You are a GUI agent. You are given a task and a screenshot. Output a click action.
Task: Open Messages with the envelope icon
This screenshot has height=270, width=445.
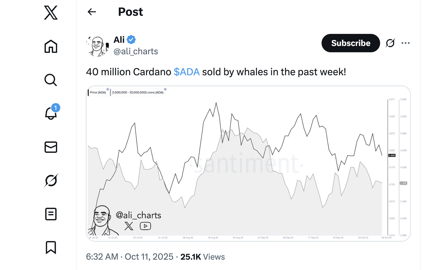51,147
